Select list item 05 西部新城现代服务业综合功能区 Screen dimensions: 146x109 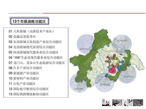click(33, 52)
